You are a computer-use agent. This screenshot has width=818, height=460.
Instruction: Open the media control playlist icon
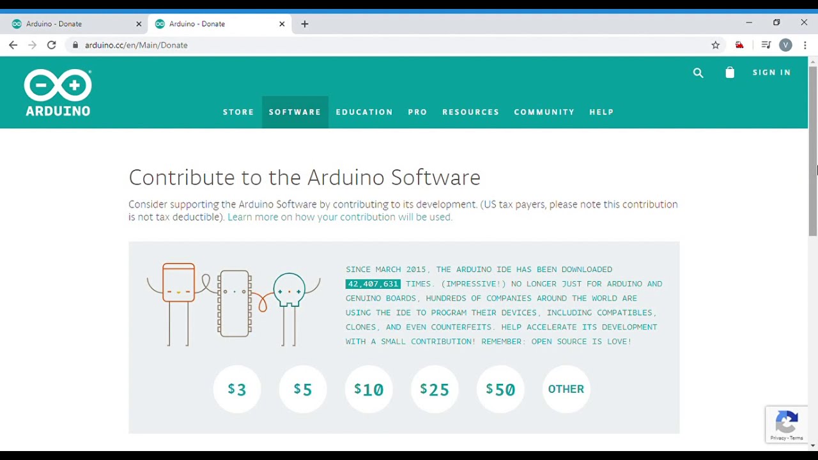point(766,45)
